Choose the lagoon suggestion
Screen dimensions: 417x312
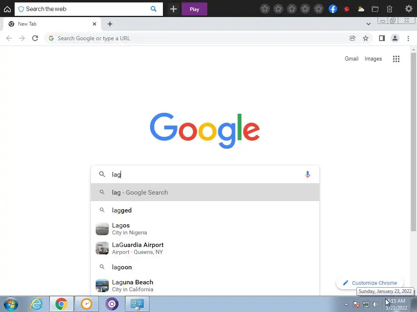205,267
